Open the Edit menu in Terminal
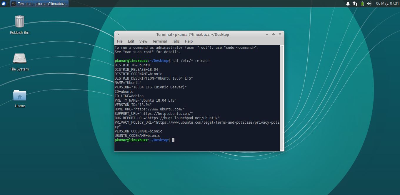Screen dimensions: 400x195 [x=131, y=41]
